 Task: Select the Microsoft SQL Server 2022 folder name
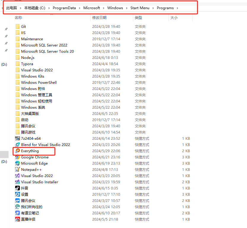pos(44,45)
